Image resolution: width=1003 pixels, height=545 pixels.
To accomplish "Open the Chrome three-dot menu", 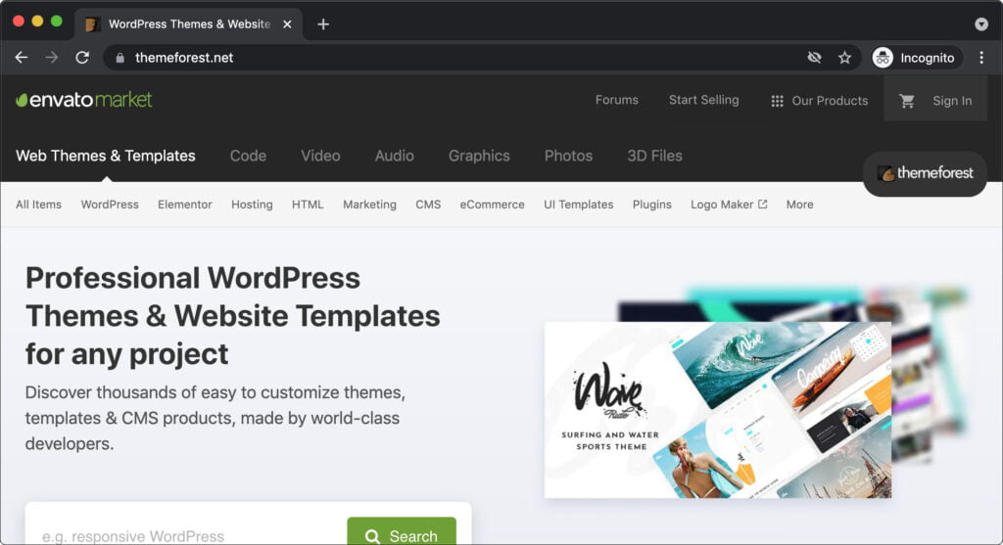I will point(981,58).
